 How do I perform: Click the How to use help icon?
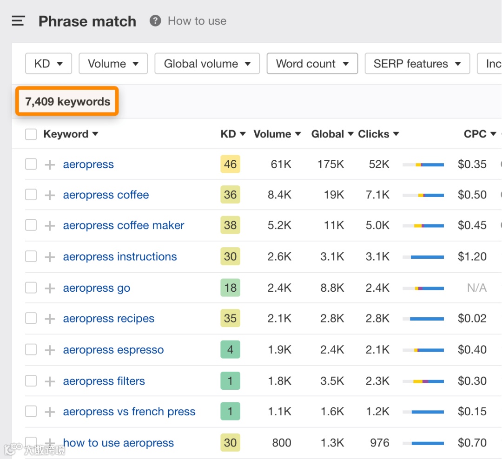click(x=155, y=21)
